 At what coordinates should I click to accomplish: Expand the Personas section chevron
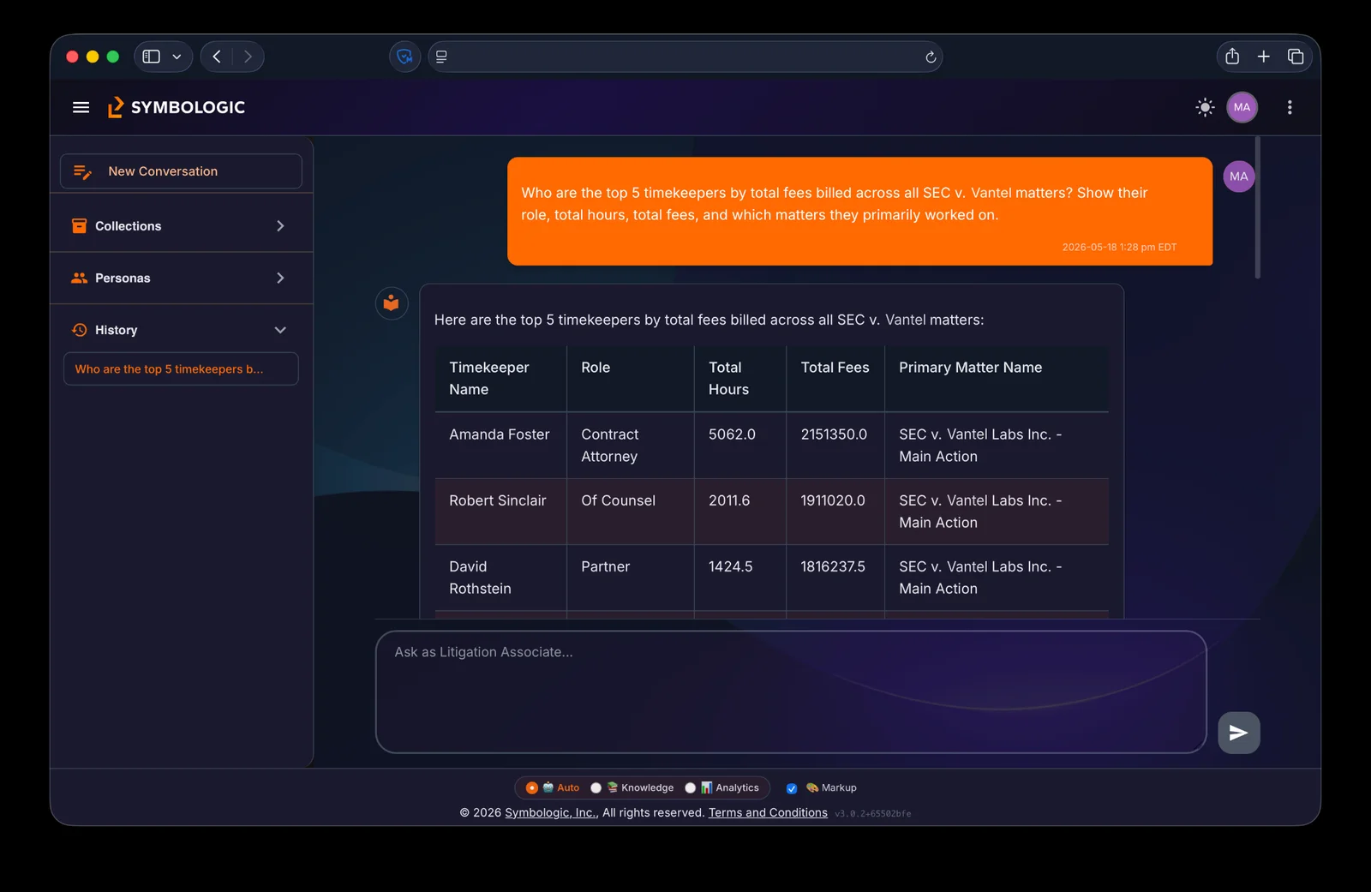pos(280,278)
